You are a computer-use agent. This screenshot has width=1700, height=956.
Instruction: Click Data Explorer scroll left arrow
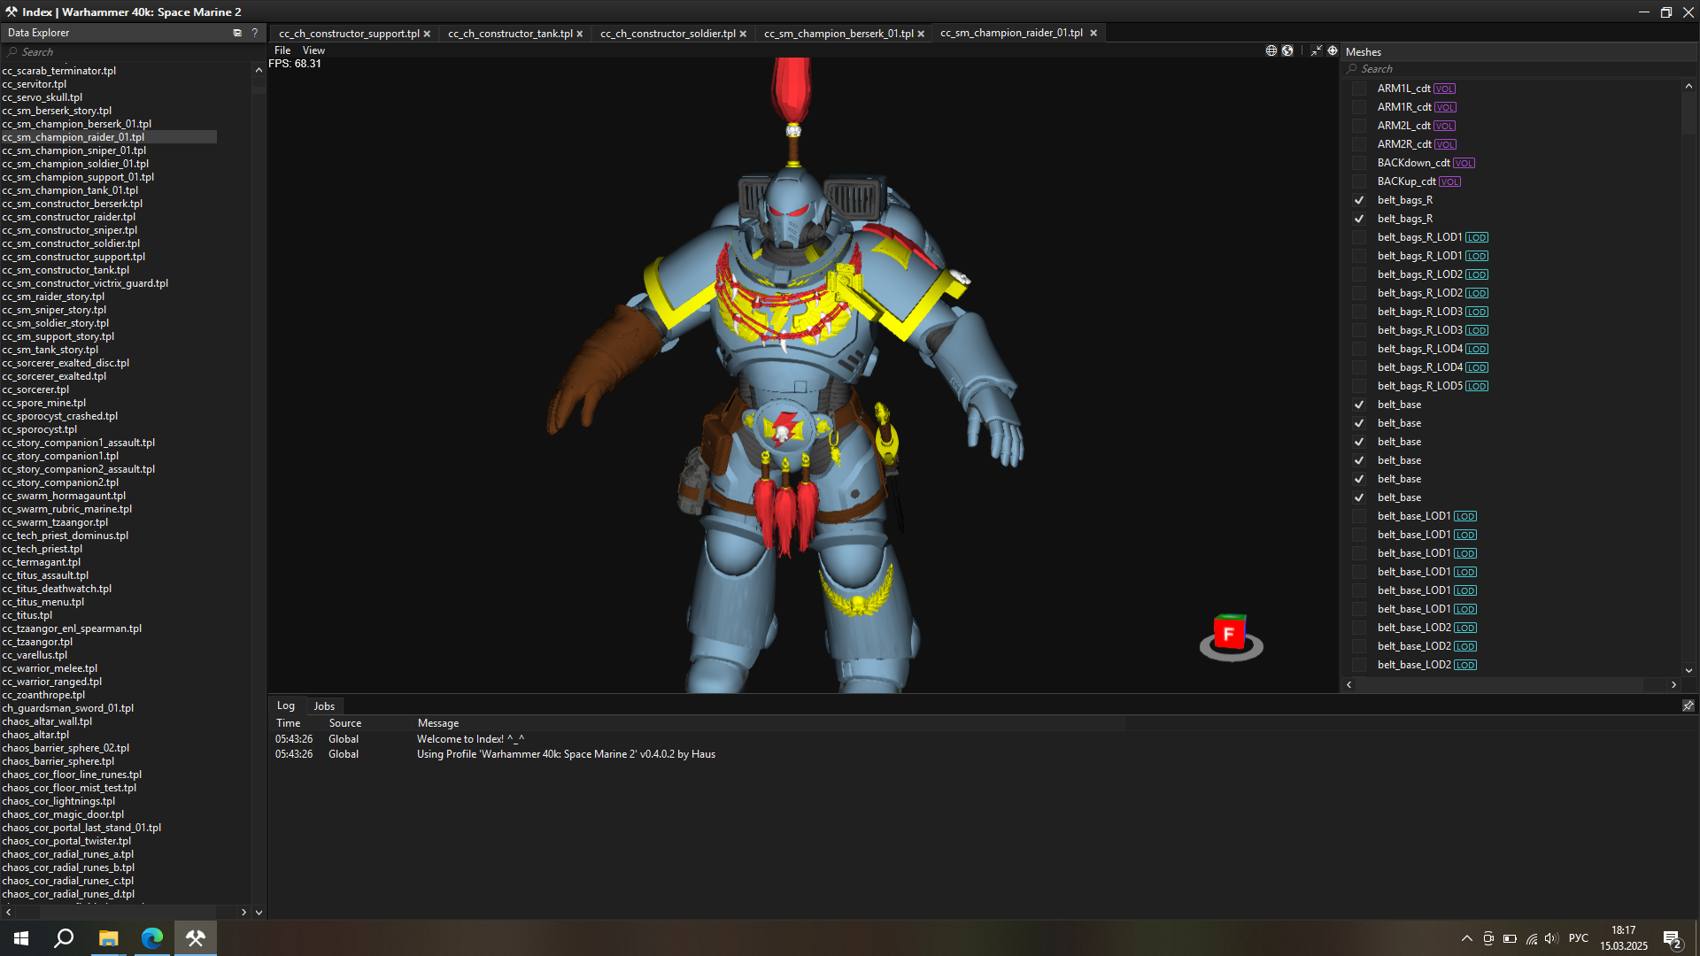pos(8,912)
